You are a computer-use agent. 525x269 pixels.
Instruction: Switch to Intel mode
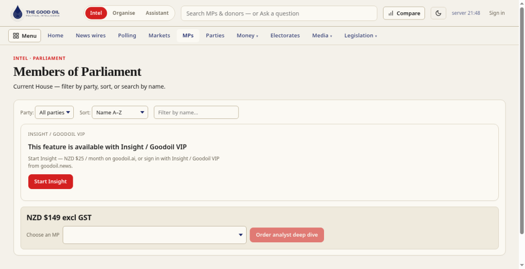[x=96, y=13]
